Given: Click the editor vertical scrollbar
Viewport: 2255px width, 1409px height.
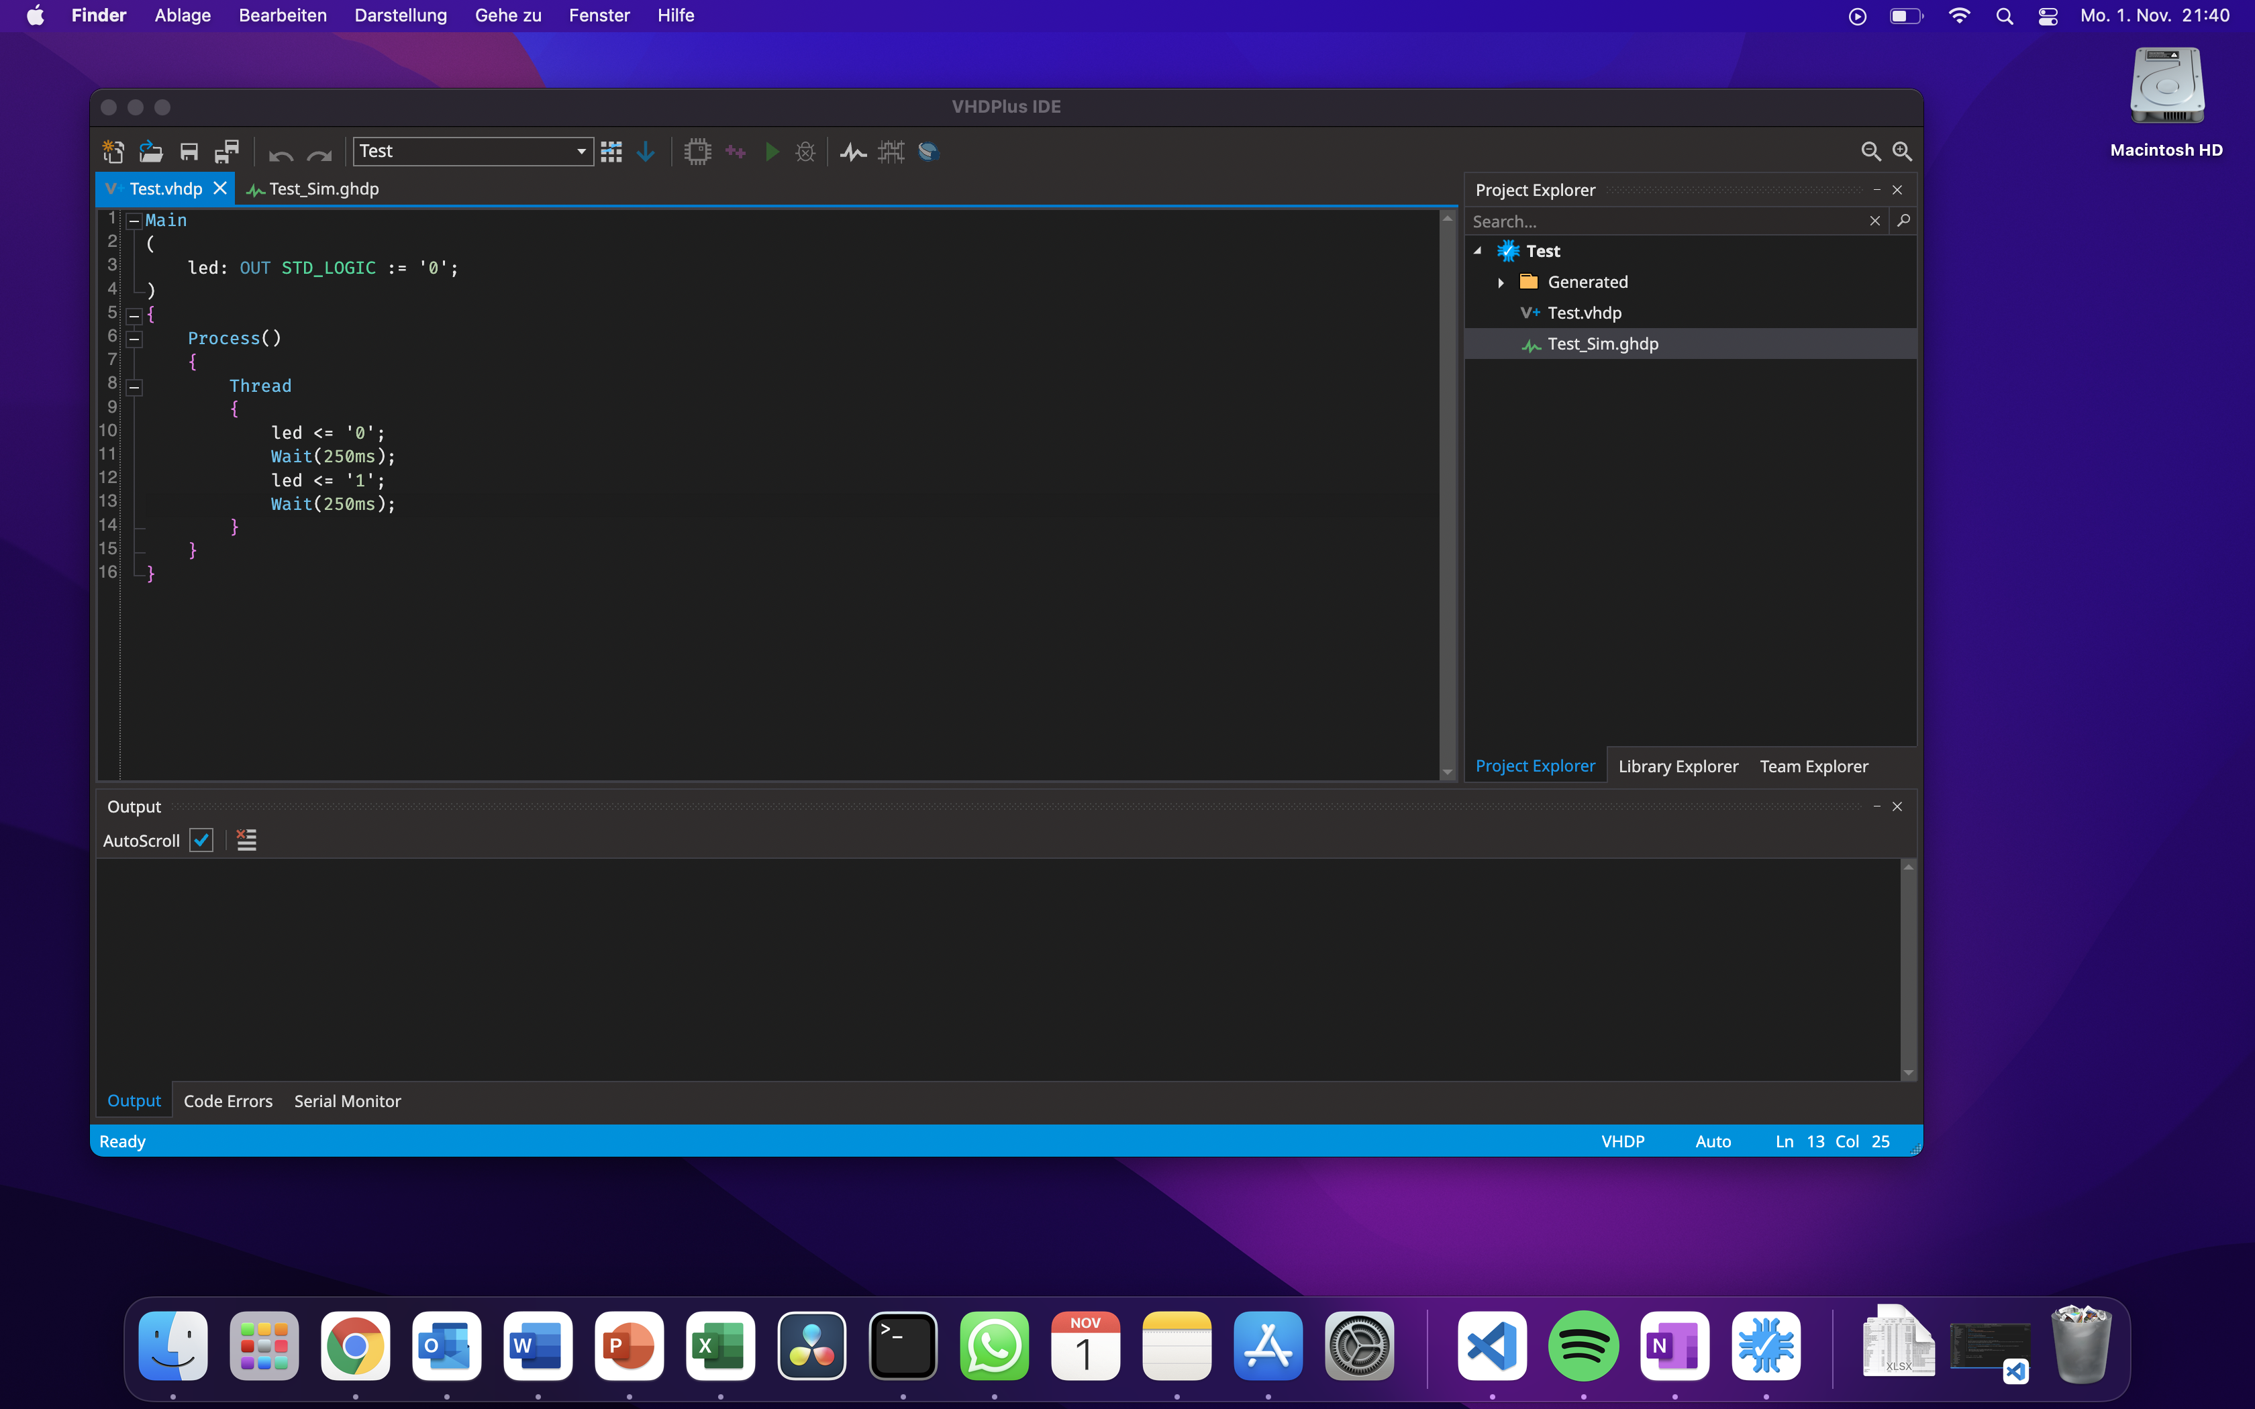Looking at the screenshot, I should point(1447,494).
